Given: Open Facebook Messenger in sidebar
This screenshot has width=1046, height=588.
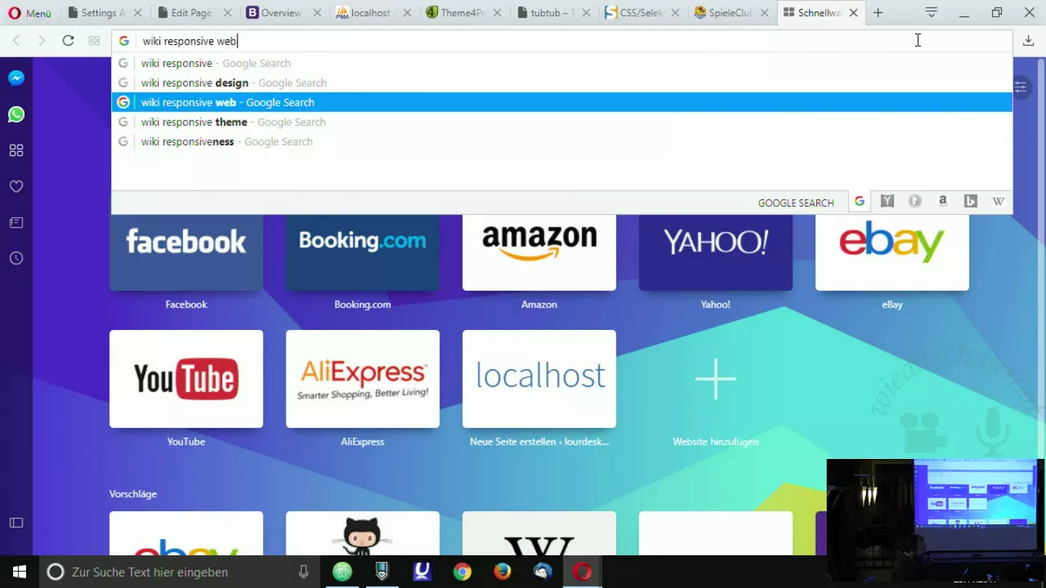Looking at the screenshot, I should (16, 78).
